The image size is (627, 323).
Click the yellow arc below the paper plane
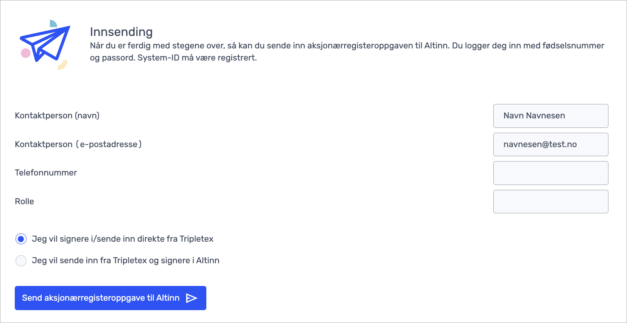click(x=63, y=66)
